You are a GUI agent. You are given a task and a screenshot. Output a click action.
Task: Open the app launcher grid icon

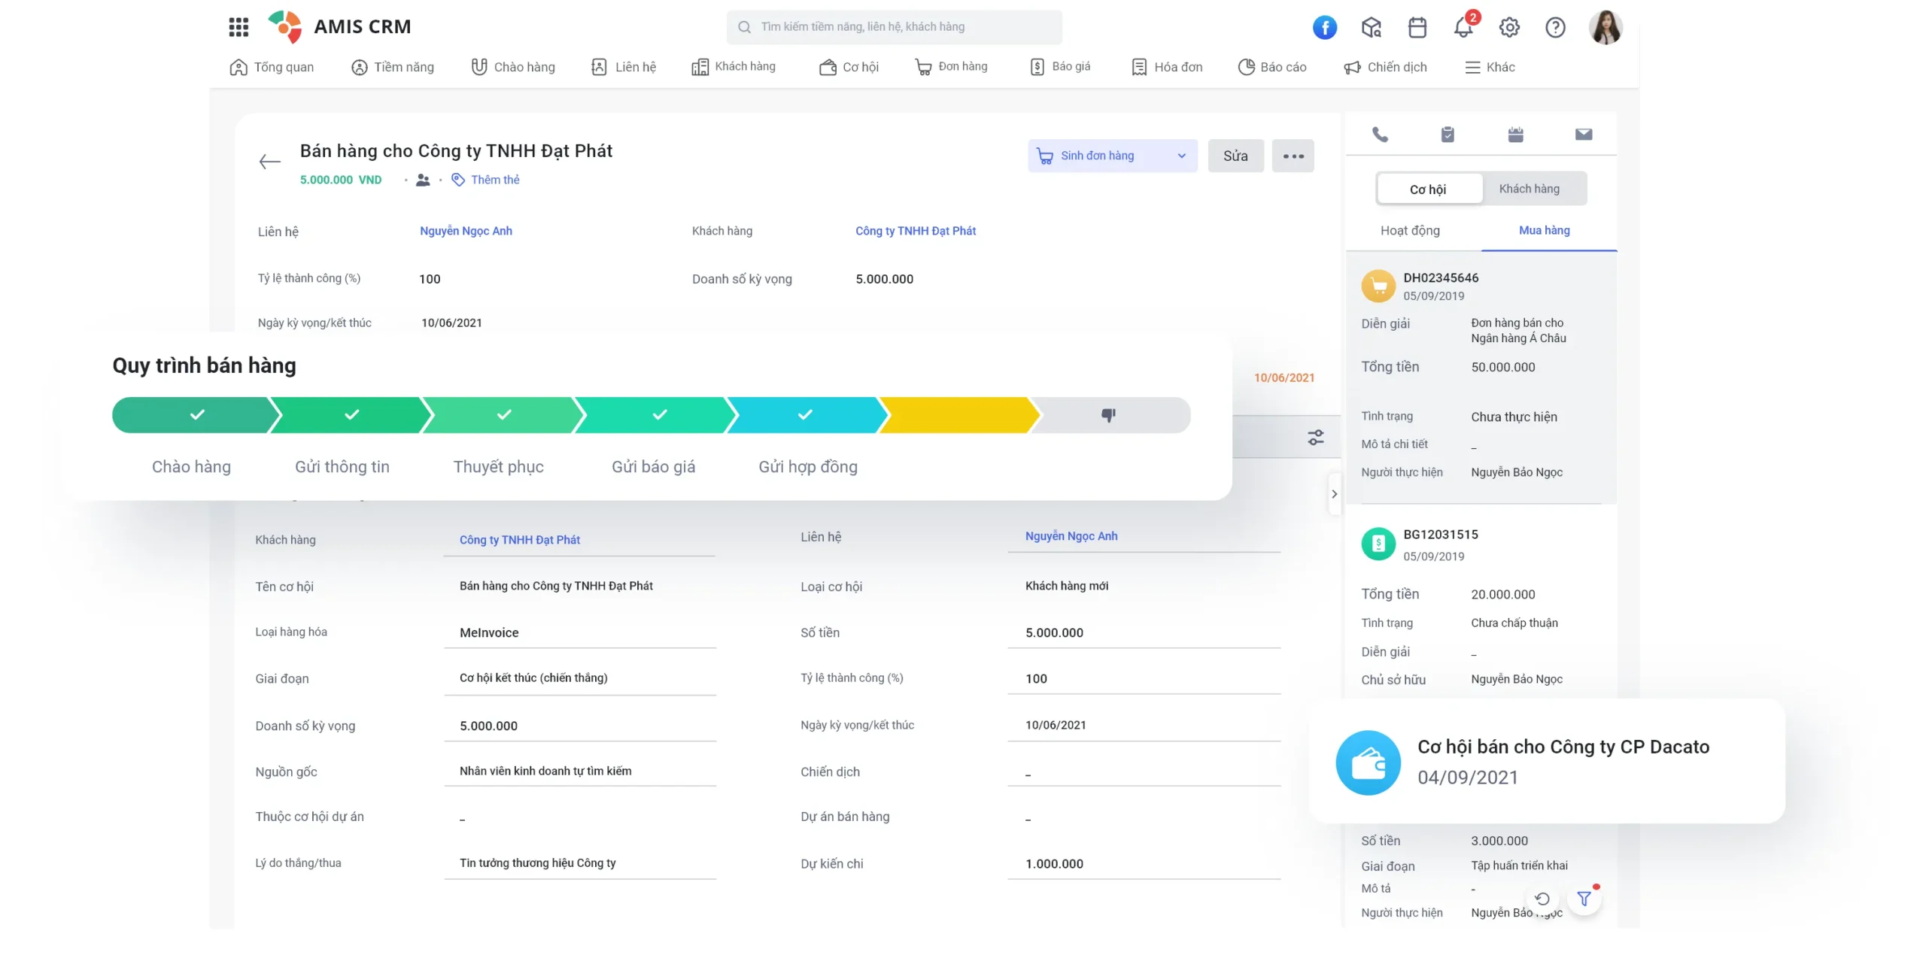[238, 27]
